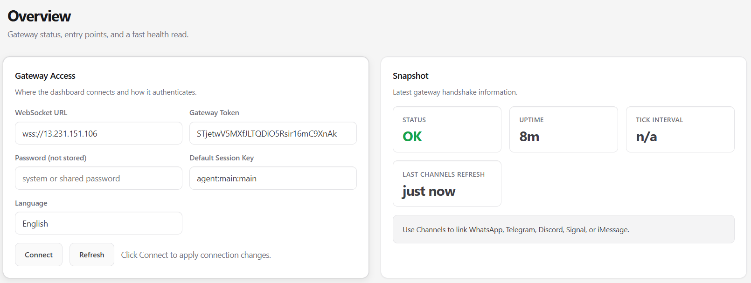Click the "Click Connect to apply" hint text
The image size is (751, 283).
196,255
